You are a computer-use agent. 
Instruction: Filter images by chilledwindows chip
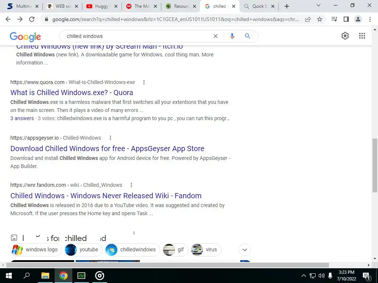coord(133,249)
